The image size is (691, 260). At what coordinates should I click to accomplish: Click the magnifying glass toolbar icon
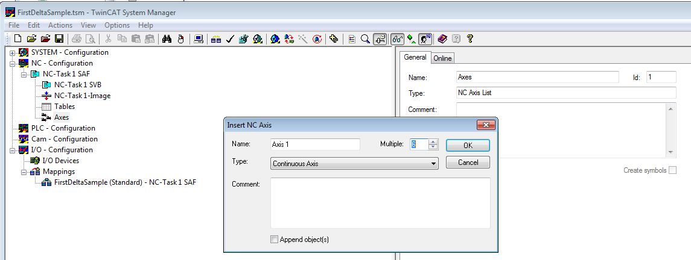pyautogui.click(x=365, y=39)
